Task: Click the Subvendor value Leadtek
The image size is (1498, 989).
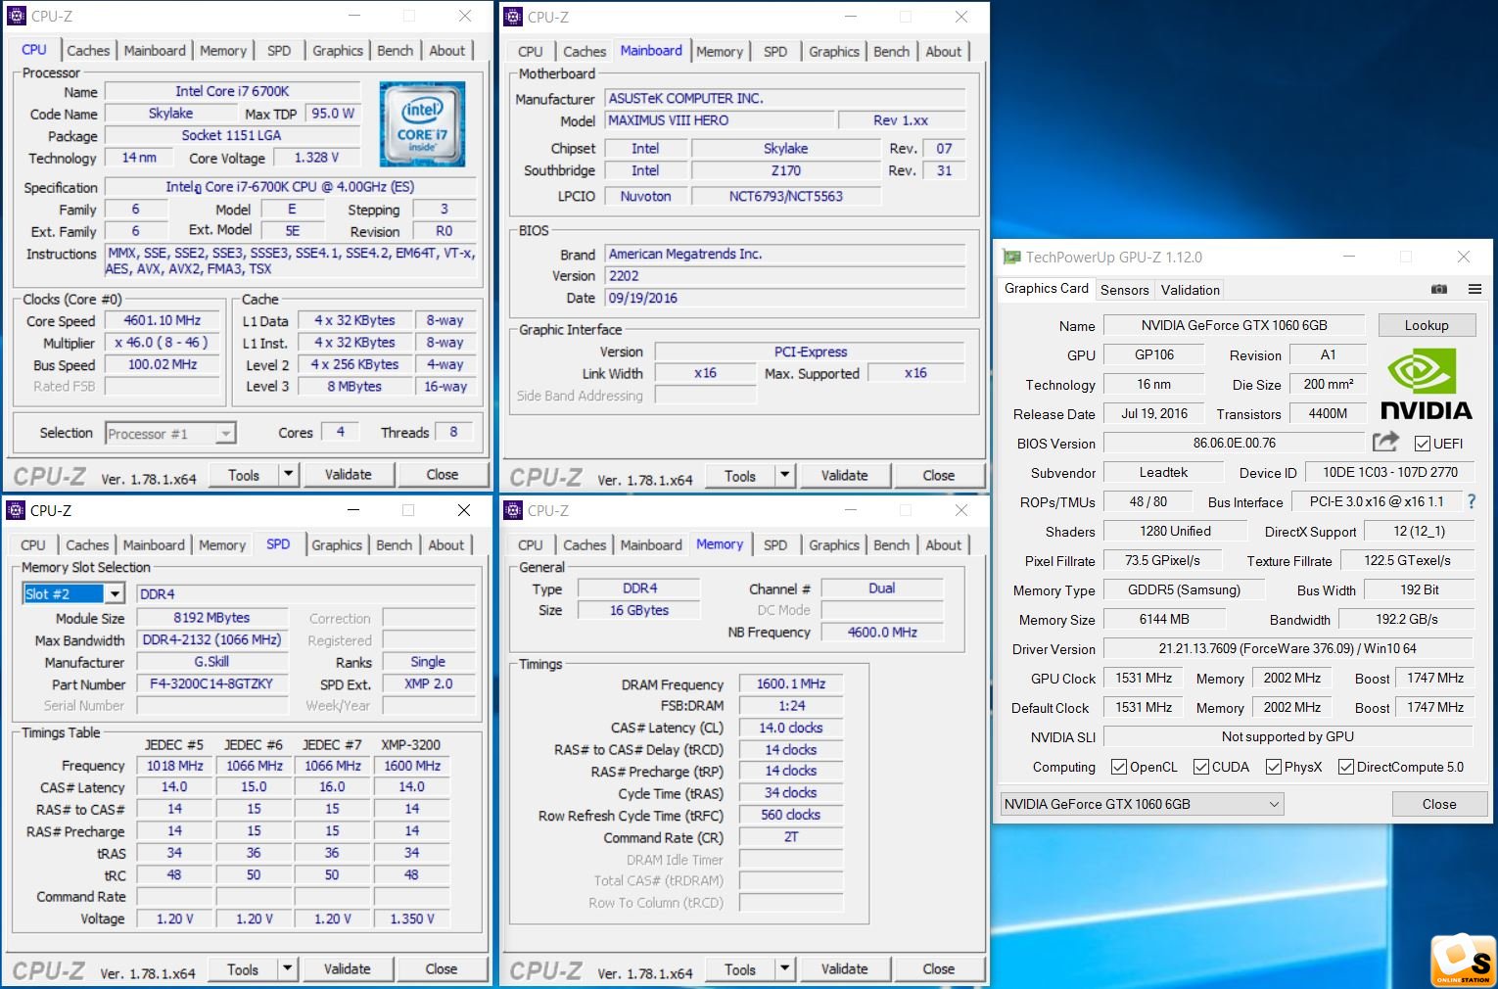Action: tap(1163, 472)
